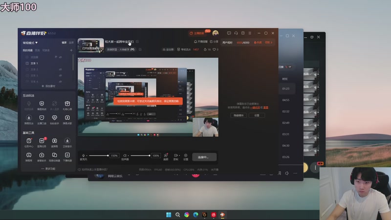Select the 我的场景 tab

(28, 50)
